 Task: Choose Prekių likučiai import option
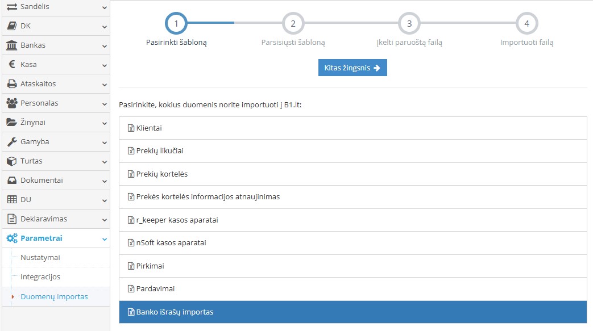coord(353,151)
